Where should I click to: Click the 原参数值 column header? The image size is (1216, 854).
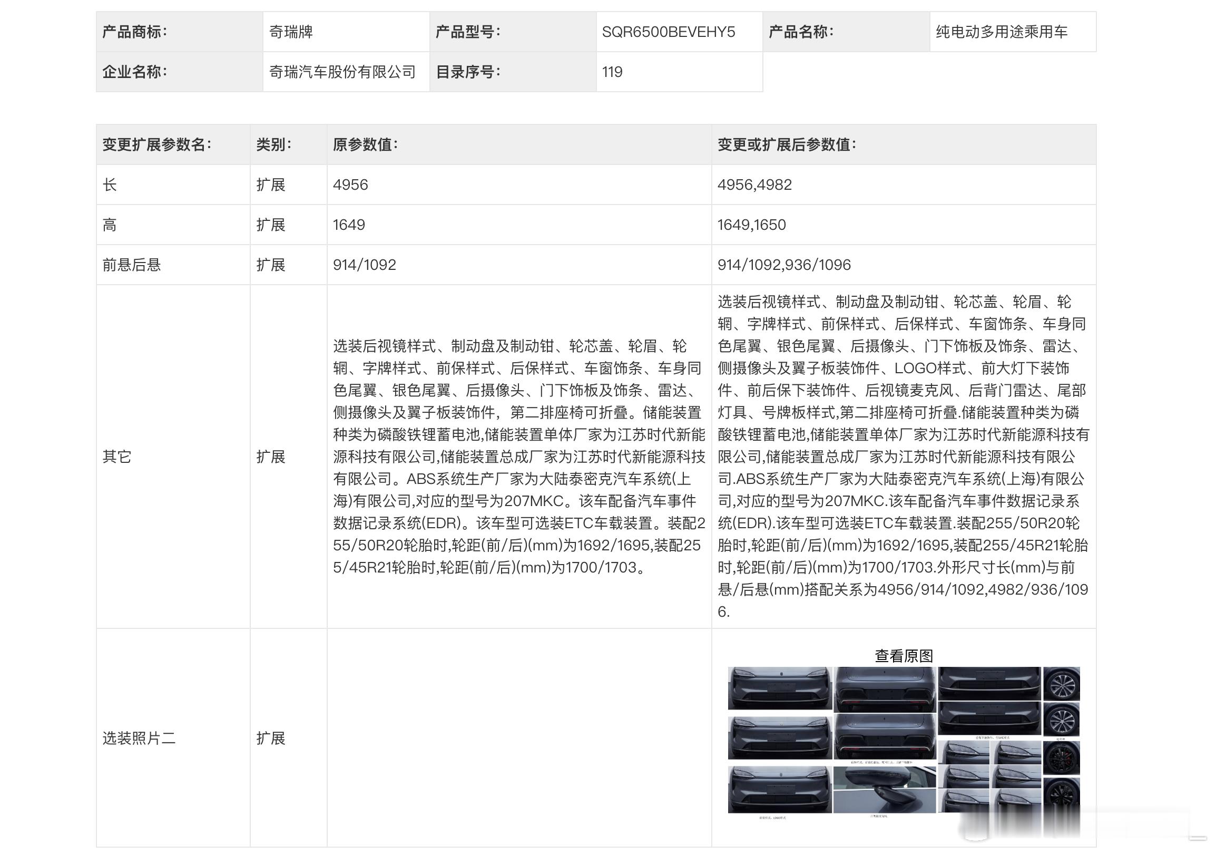(519, 144)
